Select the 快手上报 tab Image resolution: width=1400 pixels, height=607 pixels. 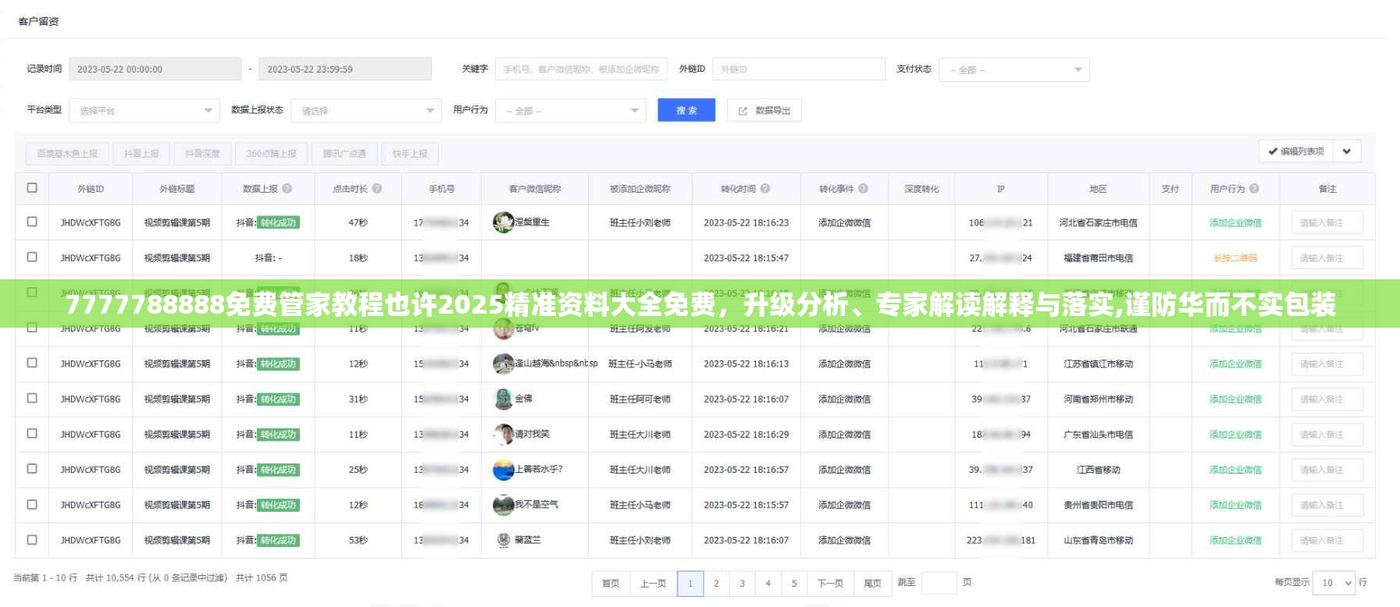tap(410, 154)
